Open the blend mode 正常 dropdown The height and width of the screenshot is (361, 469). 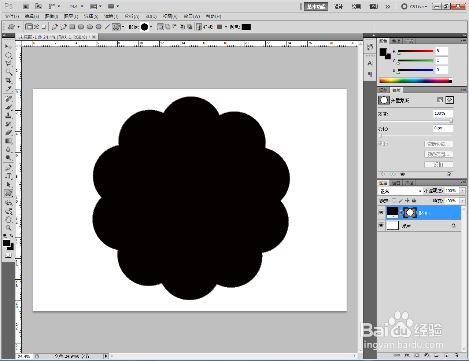[x=400, y=191]
